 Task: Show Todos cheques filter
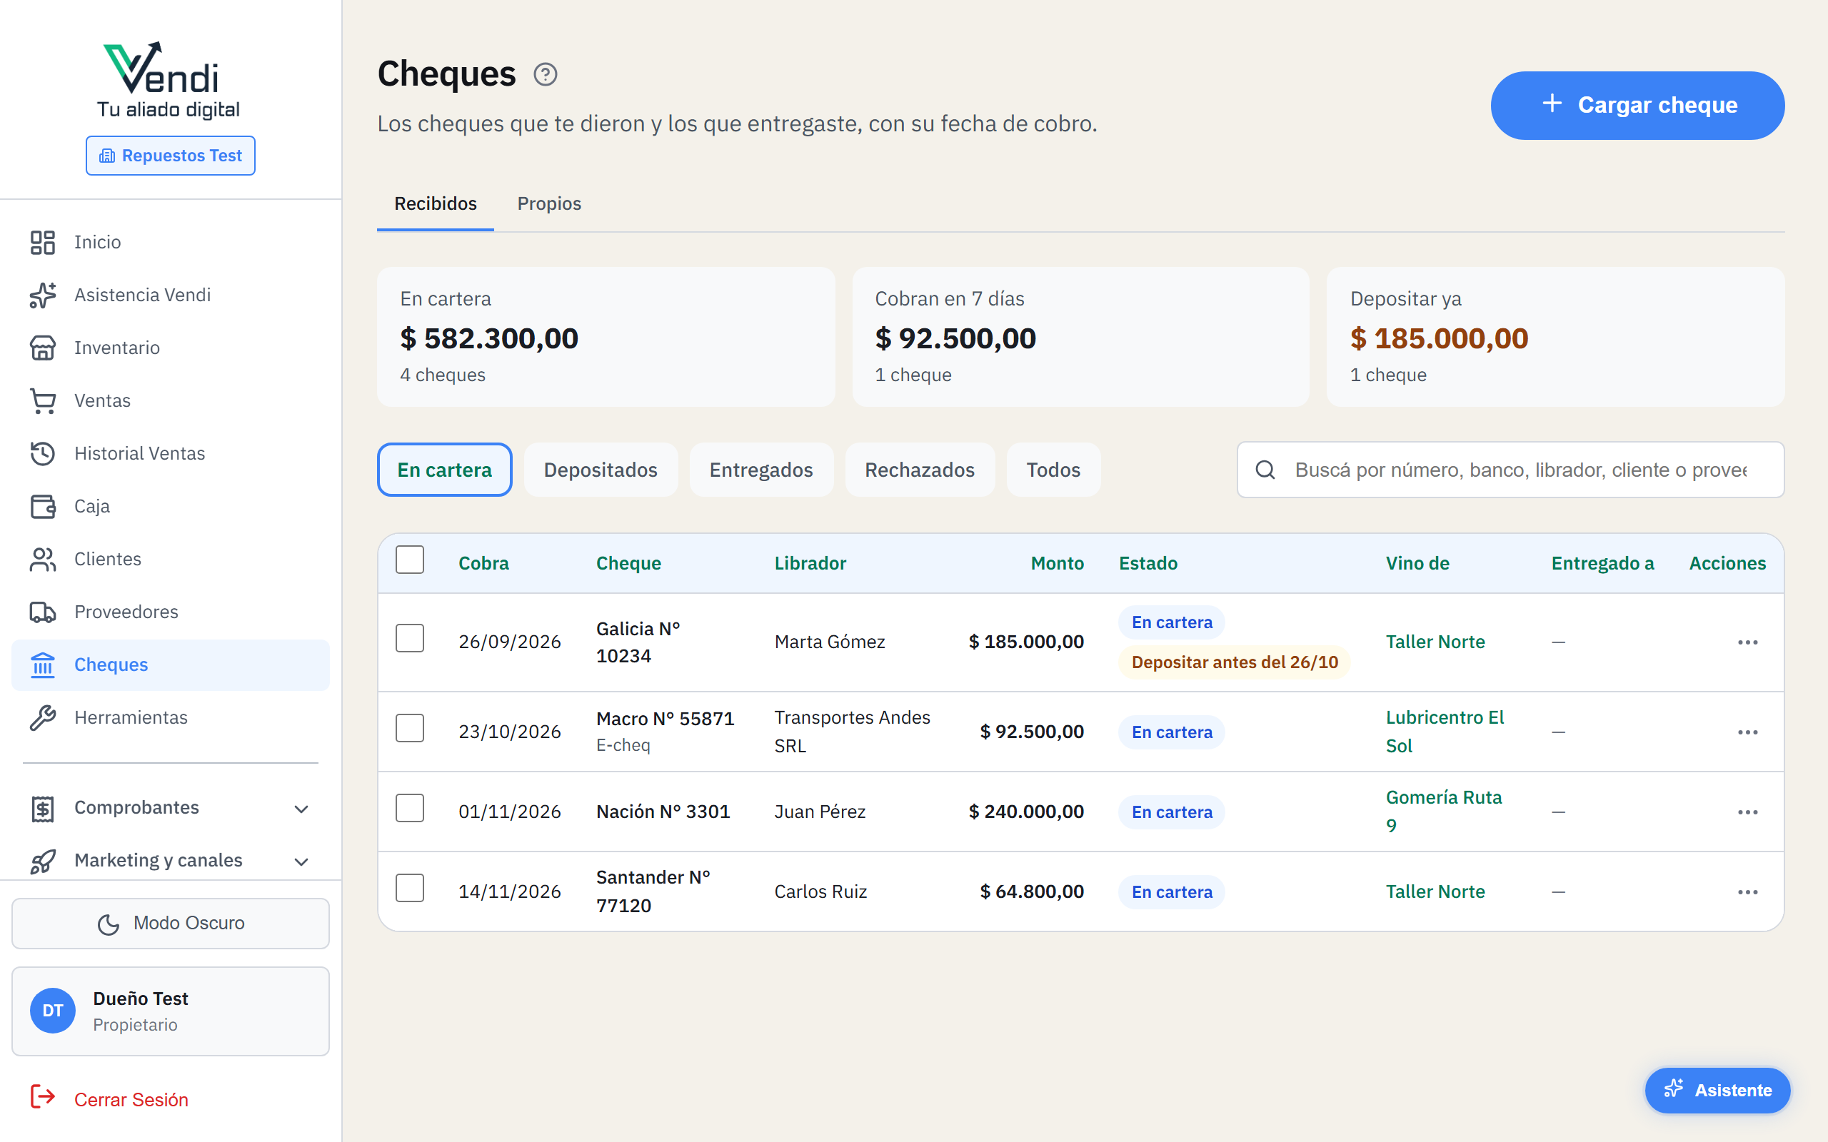click(1053, 470)
